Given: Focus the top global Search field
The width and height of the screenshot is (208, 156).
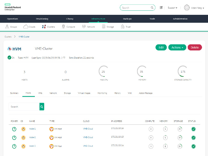Looking at the screenshot, I should click(x=138, y=8).
